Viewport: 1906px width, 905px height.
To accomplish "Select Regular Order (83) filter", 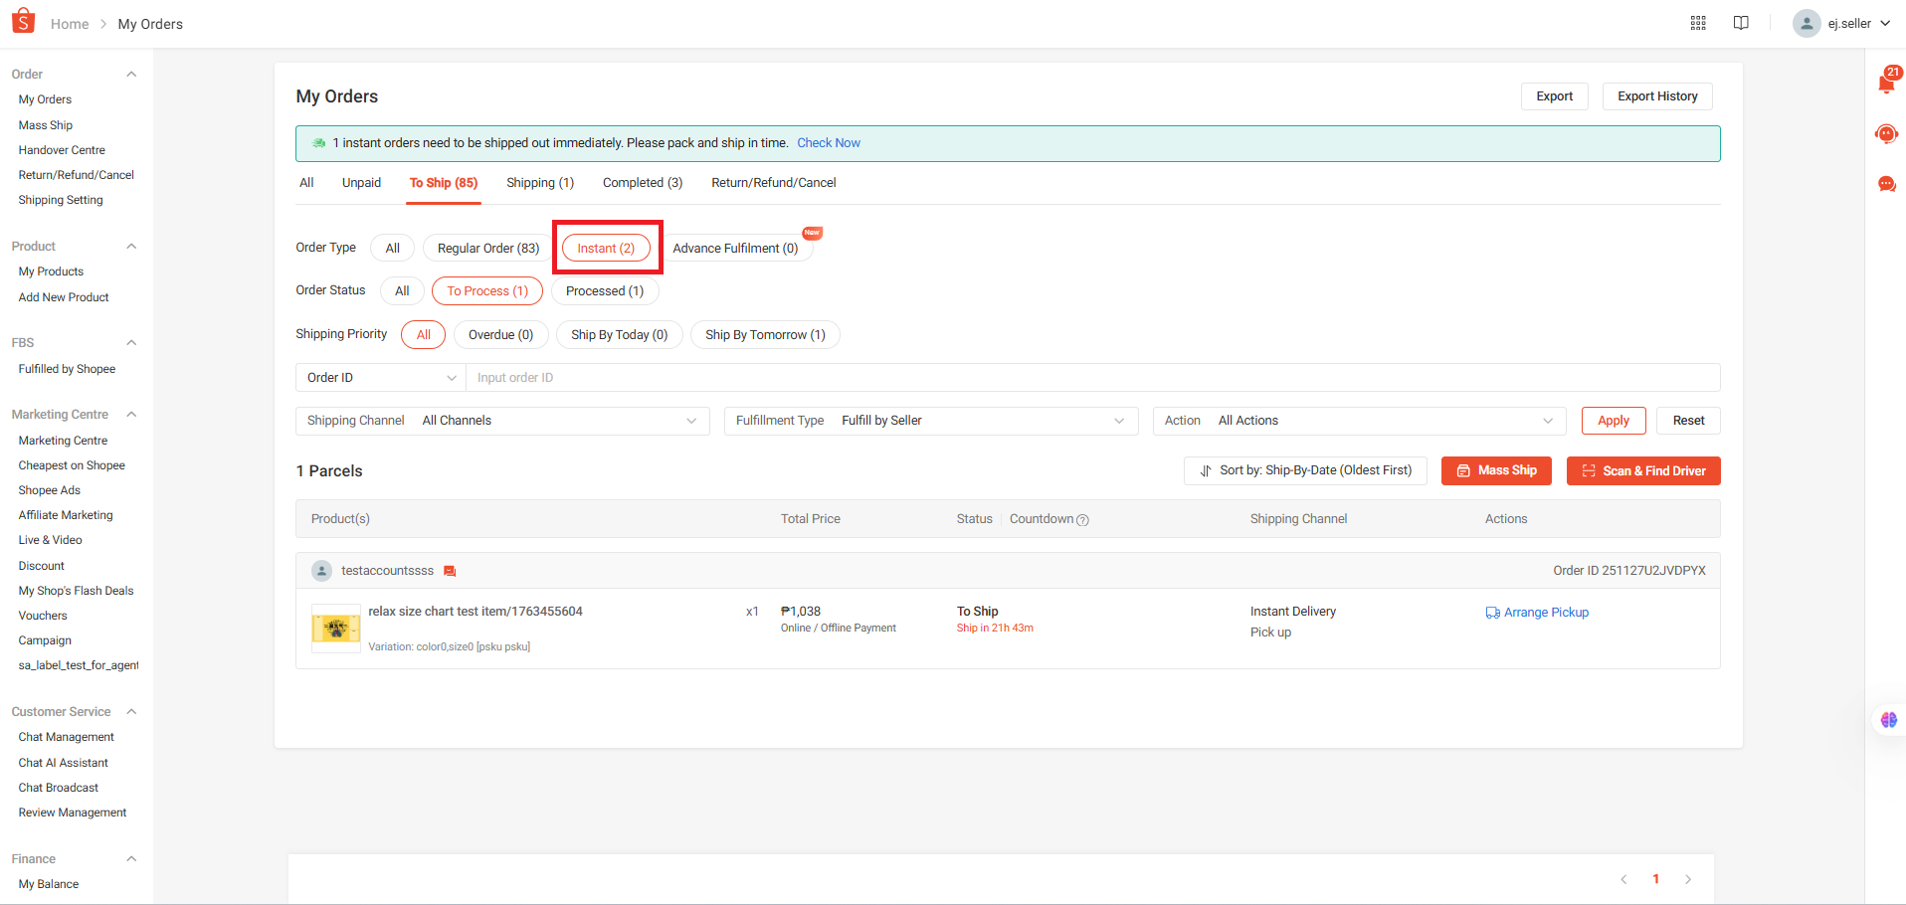I will (488, 248).
